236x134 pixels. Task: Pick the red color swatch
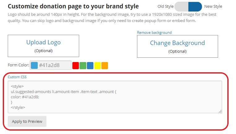(75, 65)
